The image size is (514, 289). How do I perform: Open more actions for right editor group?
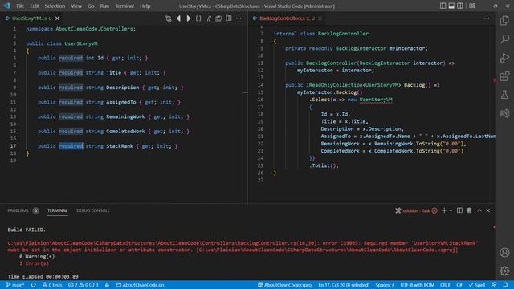[x=487, y=18]
